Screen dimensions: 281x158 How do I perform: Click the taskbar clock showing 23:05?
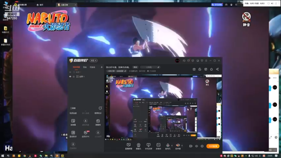click(270, 156)
